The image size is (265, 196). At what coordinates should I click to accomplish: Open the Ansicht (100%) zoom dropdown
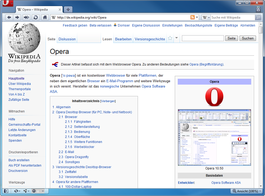tap(260, 191)
